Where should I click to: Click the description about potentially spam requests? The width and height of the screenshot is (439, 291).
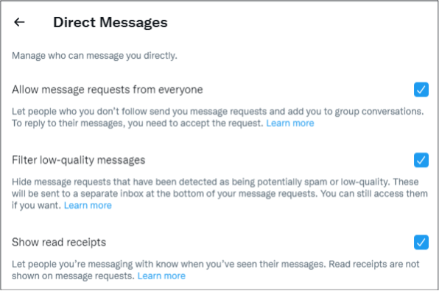point(219,193)
